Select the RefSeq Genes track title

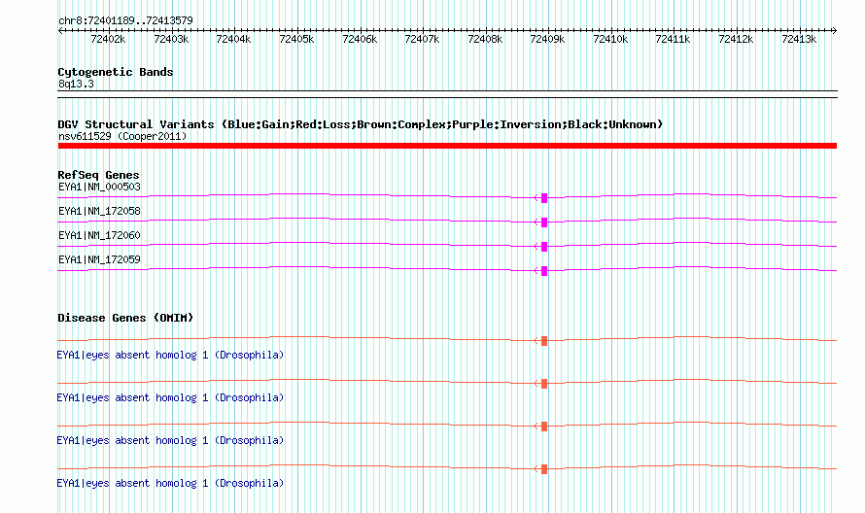99,175
